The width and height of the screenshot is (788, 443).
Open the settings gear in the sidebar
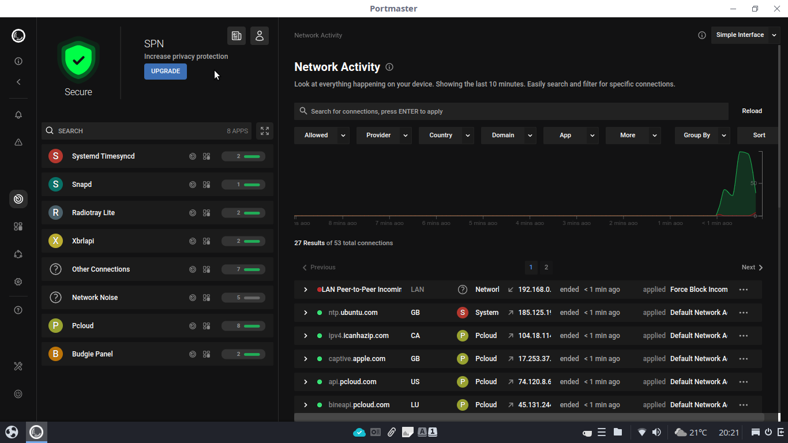(x=18, y=282)
